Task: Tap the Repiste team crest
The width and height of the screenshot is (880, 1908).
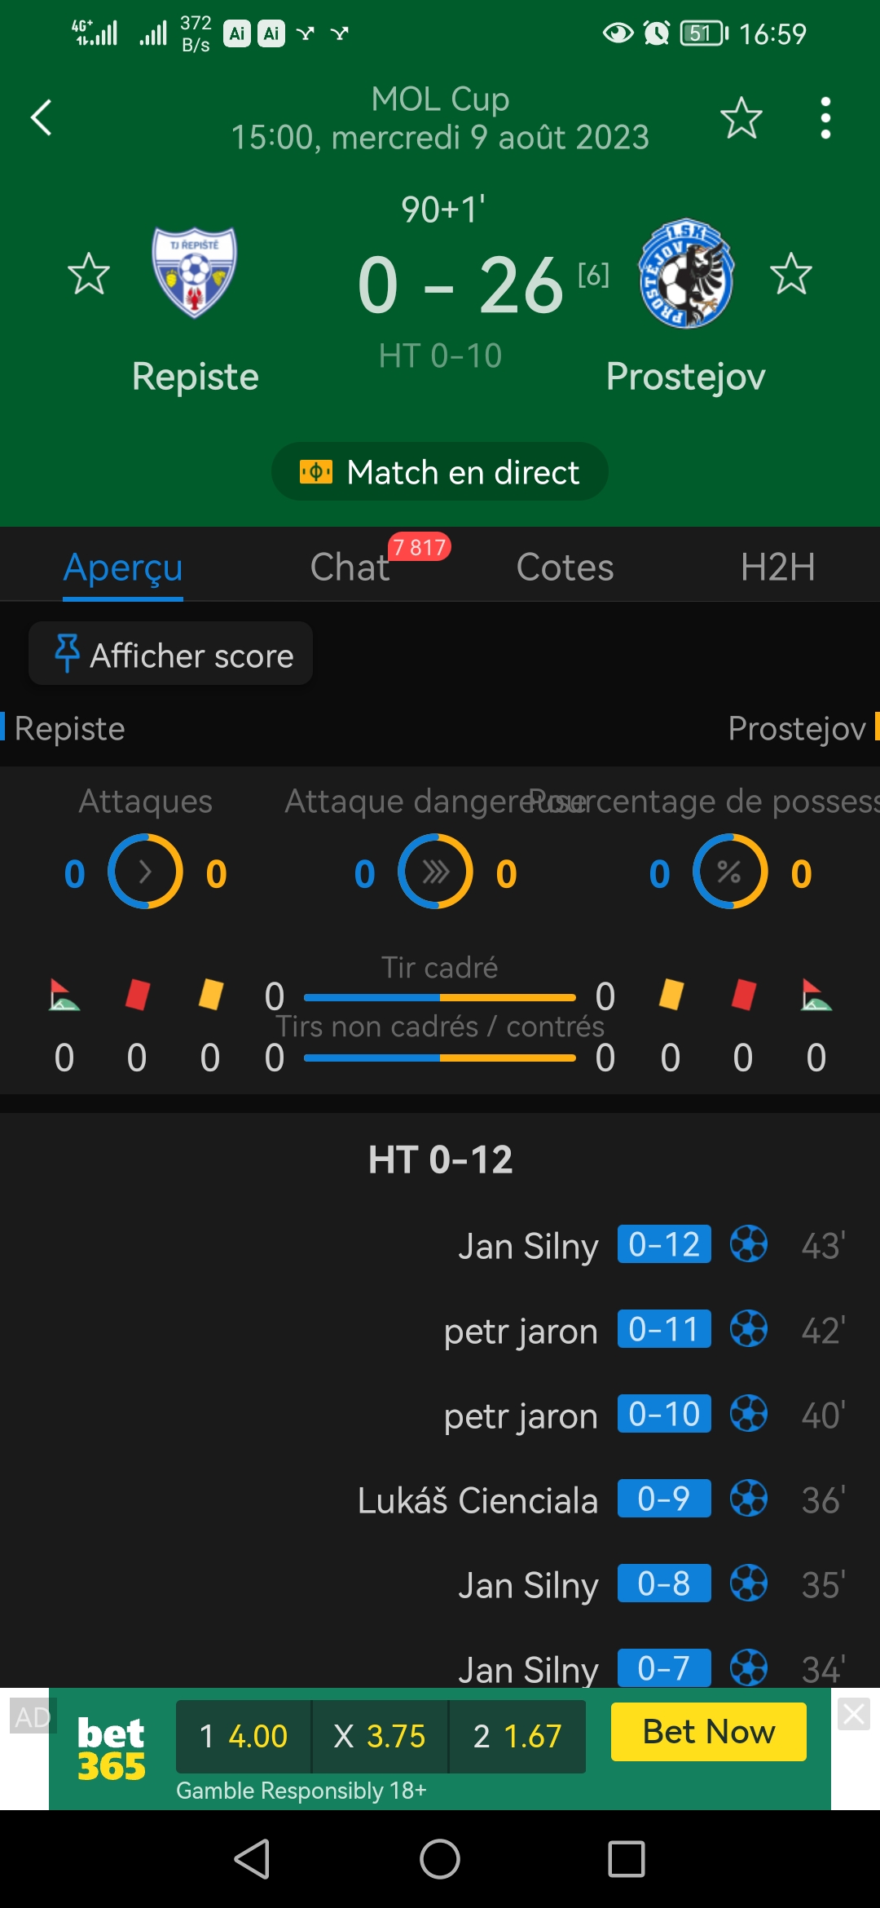Action: tap(195, 272)
